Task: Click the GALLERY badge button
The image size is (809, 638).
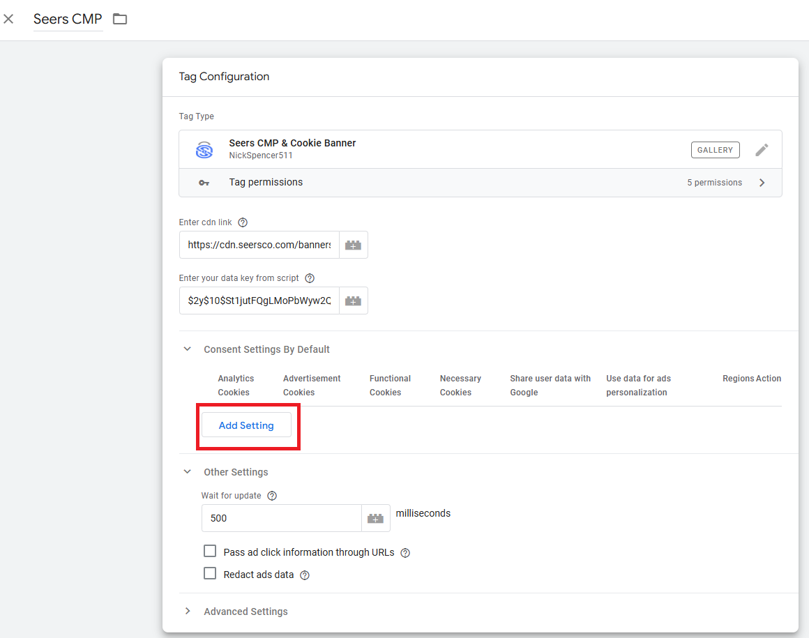Action: 715,150
